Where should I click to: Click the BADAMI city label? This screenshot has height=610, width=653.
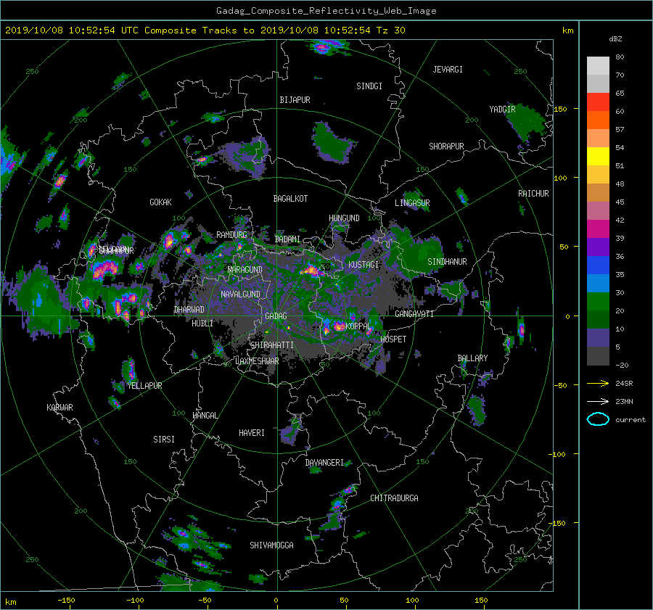(x=287, y=239)
